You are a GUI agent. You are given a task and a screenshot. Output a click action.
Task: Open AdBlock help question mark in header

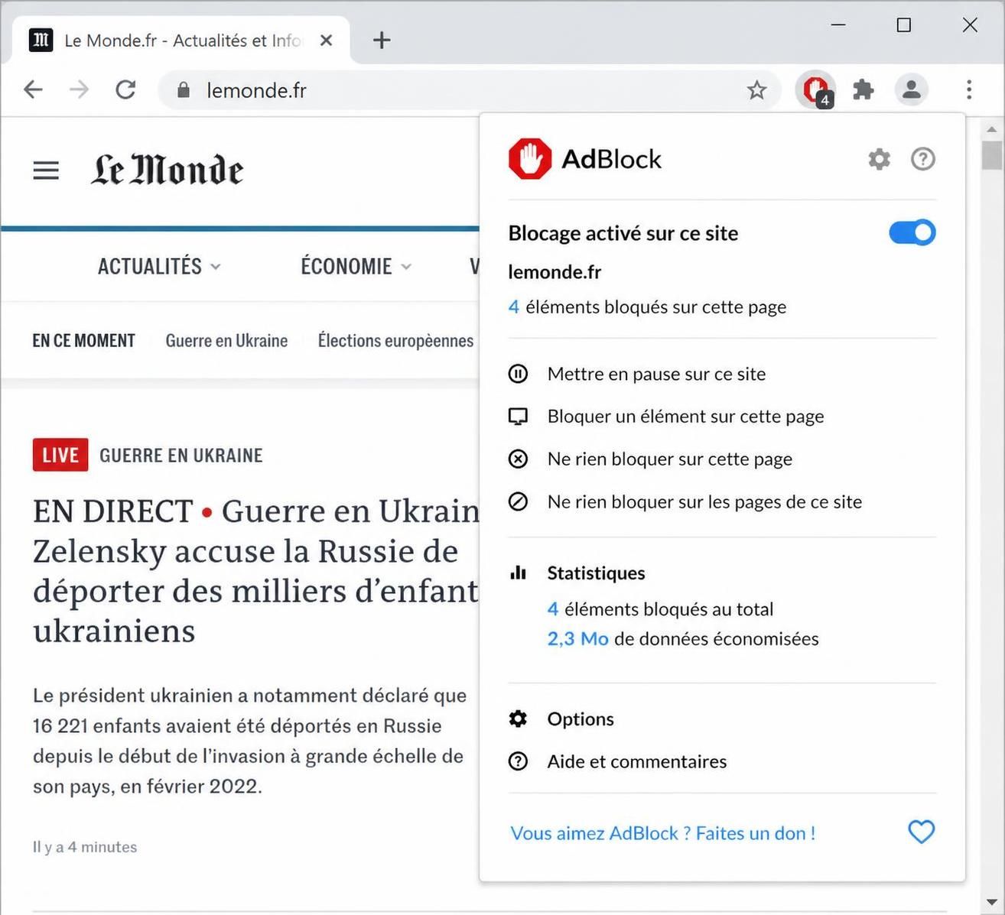click(923, 159)
